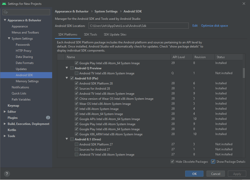Screen dimensions: 250x180
Task: Switch to the SDK Tools tab
Action: (x=90, y=35)
